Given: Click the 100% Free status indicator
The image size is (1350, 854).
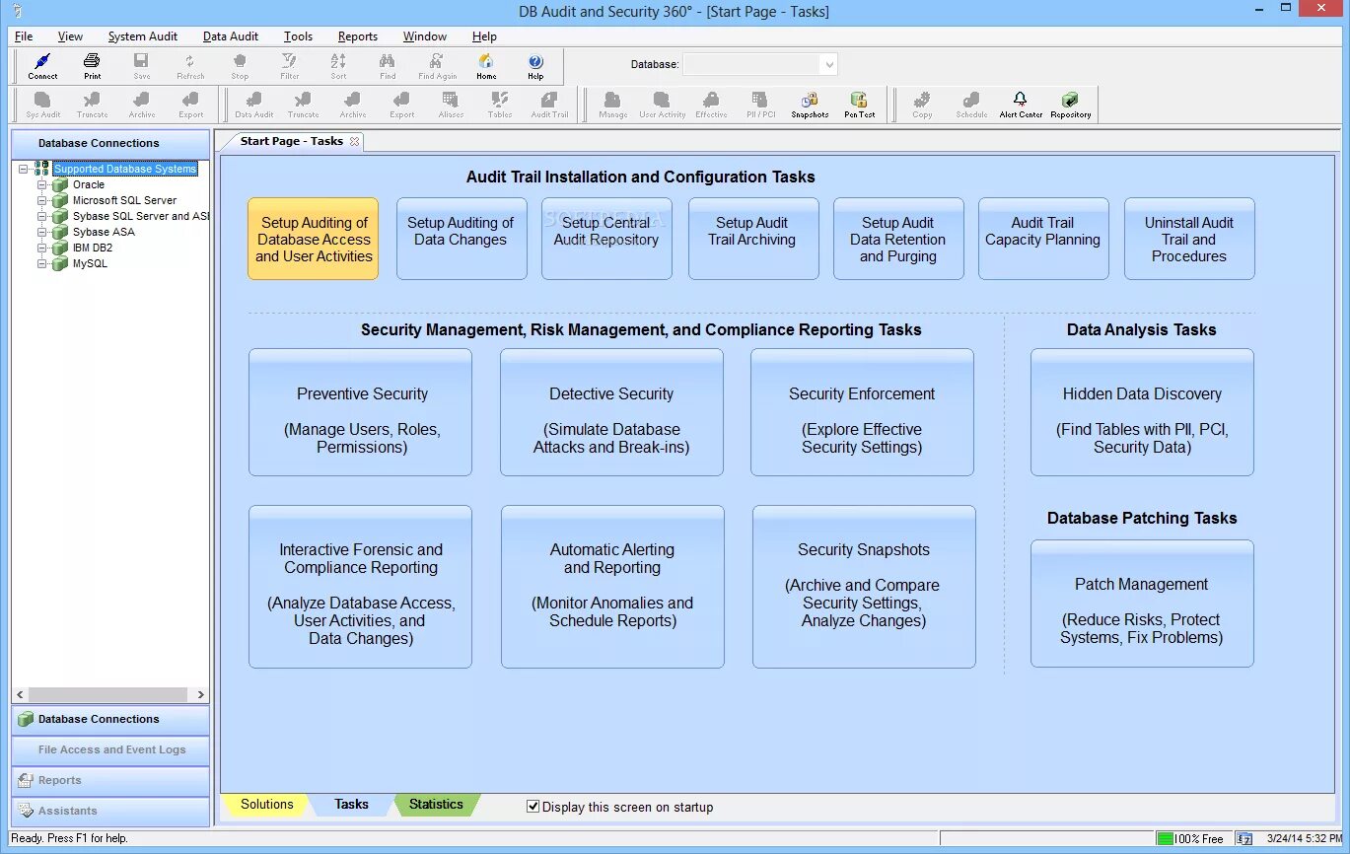Looking at the screenshot, I should 1190,839.
